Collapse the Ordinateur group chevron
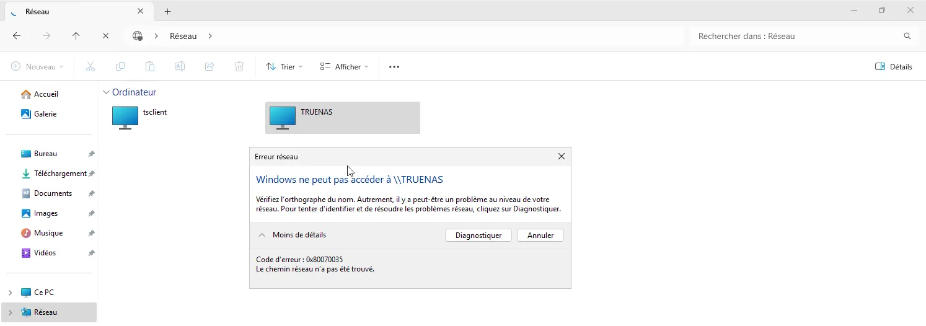Viewport: 926px width, 326px height. 106,92
